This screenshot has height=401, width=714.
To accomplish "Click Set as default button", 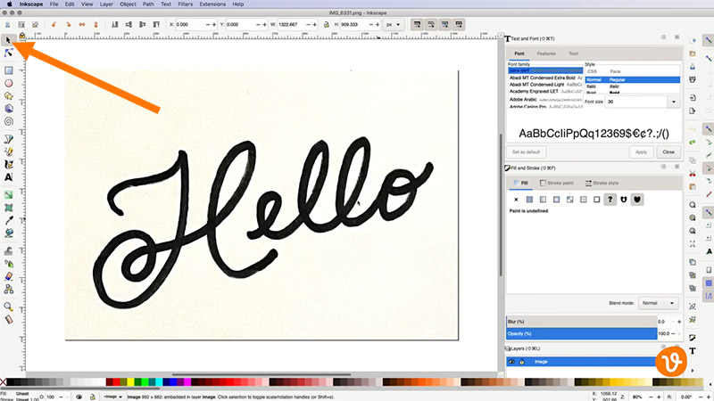I will [526, 151].
